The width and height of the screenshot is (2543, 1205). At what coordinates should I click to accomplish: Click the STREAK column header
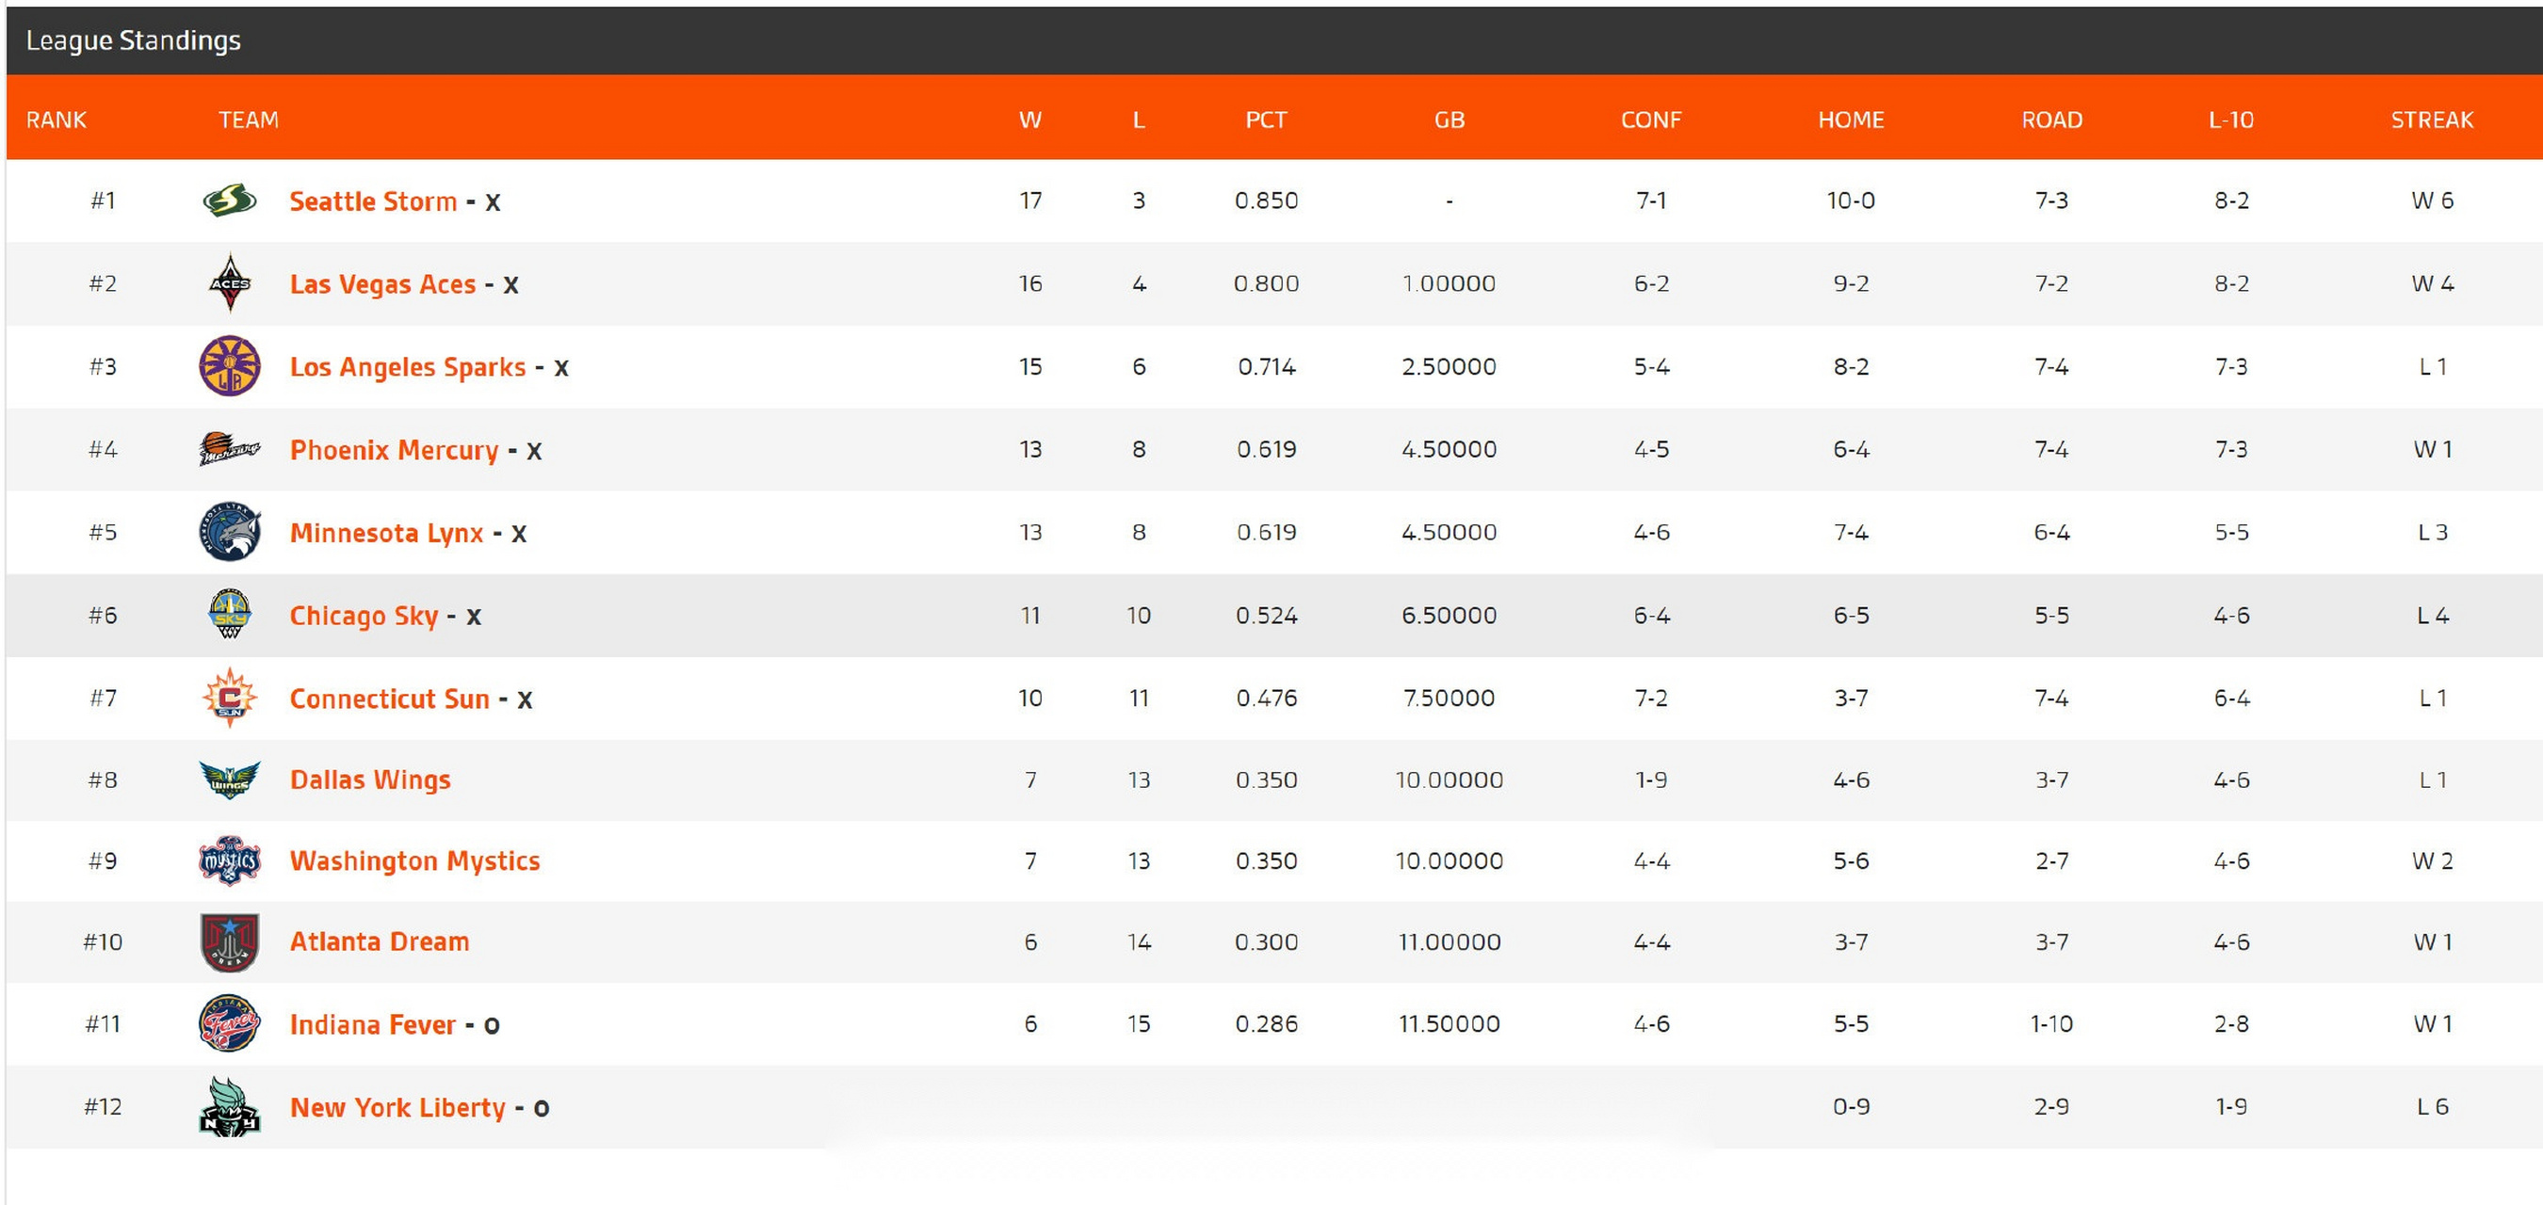pos(2432,120)
